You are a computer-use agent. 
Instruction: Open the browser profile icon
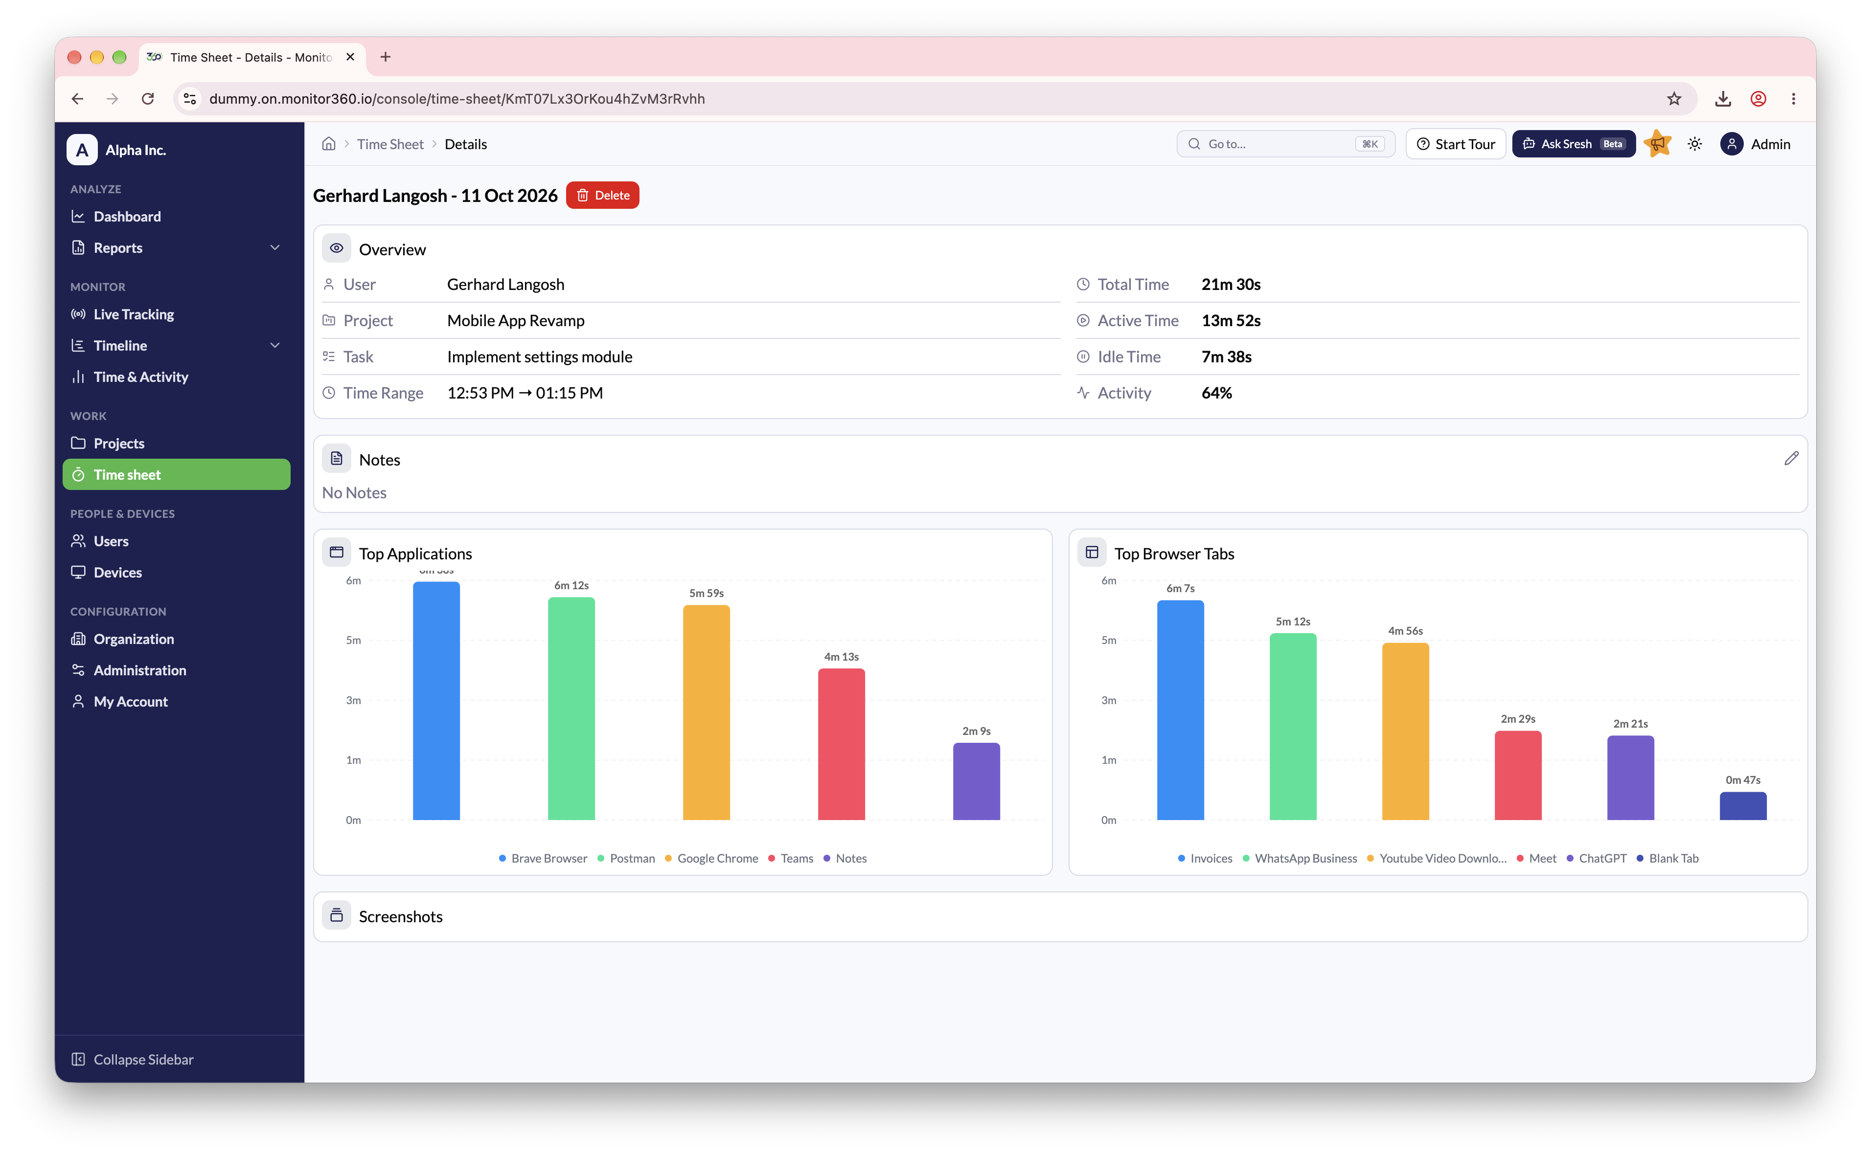click(1758, 99)
